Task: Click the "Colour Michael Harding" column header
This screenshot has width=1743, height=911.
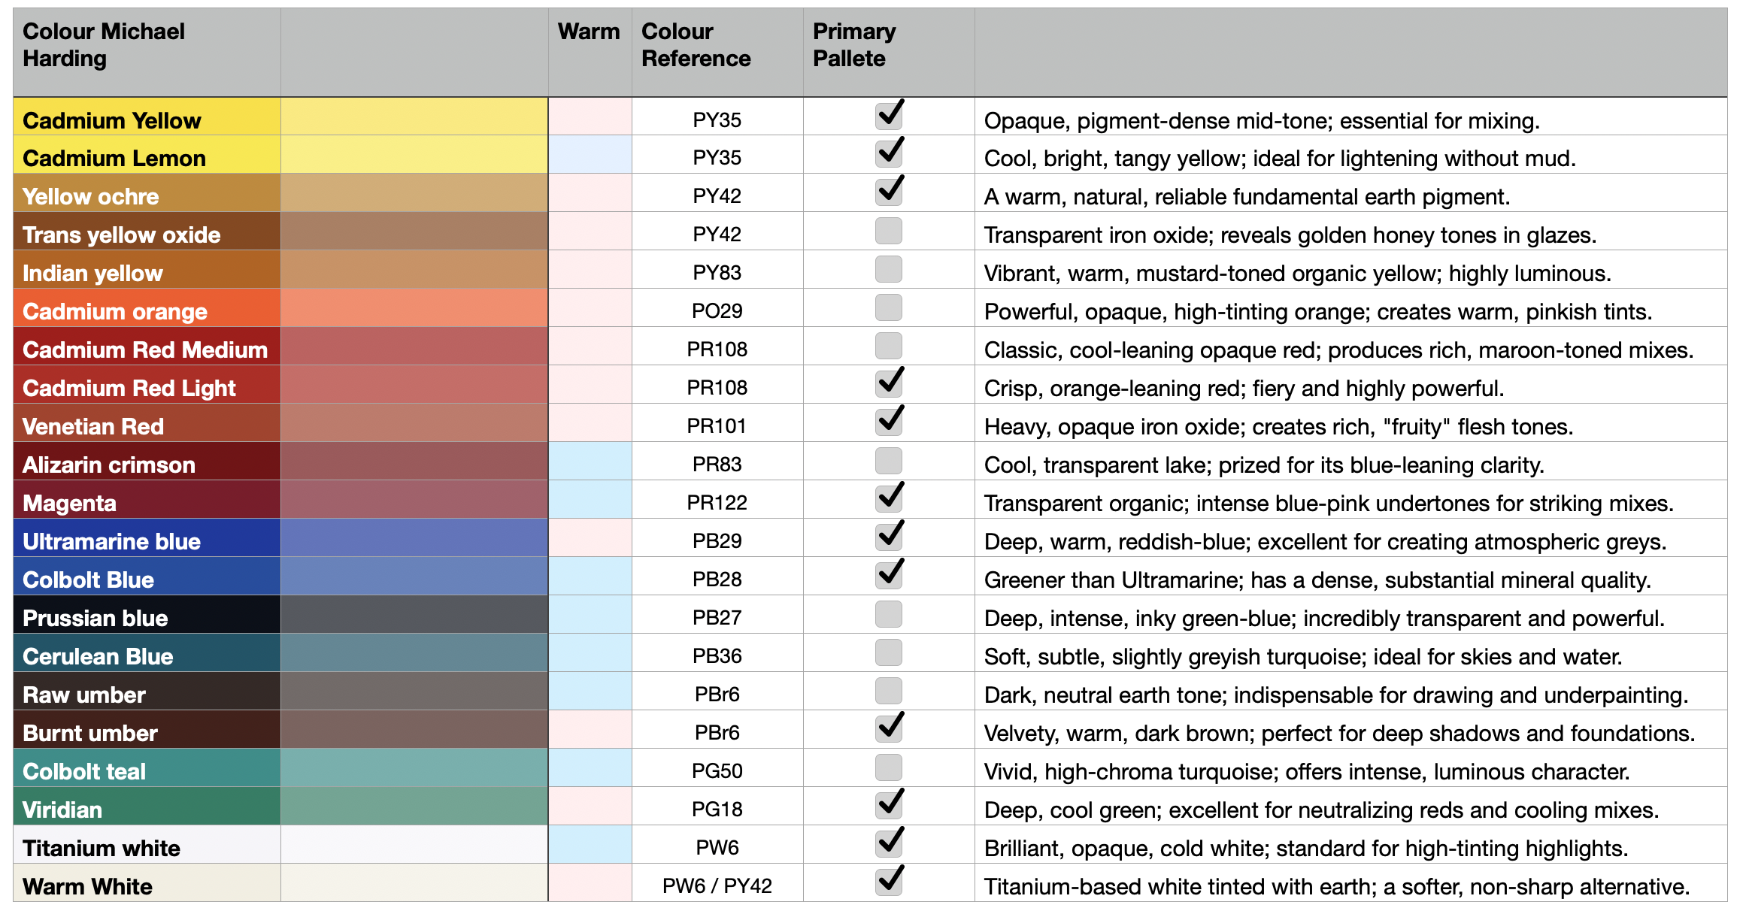Action: click(x=147, y=52)
